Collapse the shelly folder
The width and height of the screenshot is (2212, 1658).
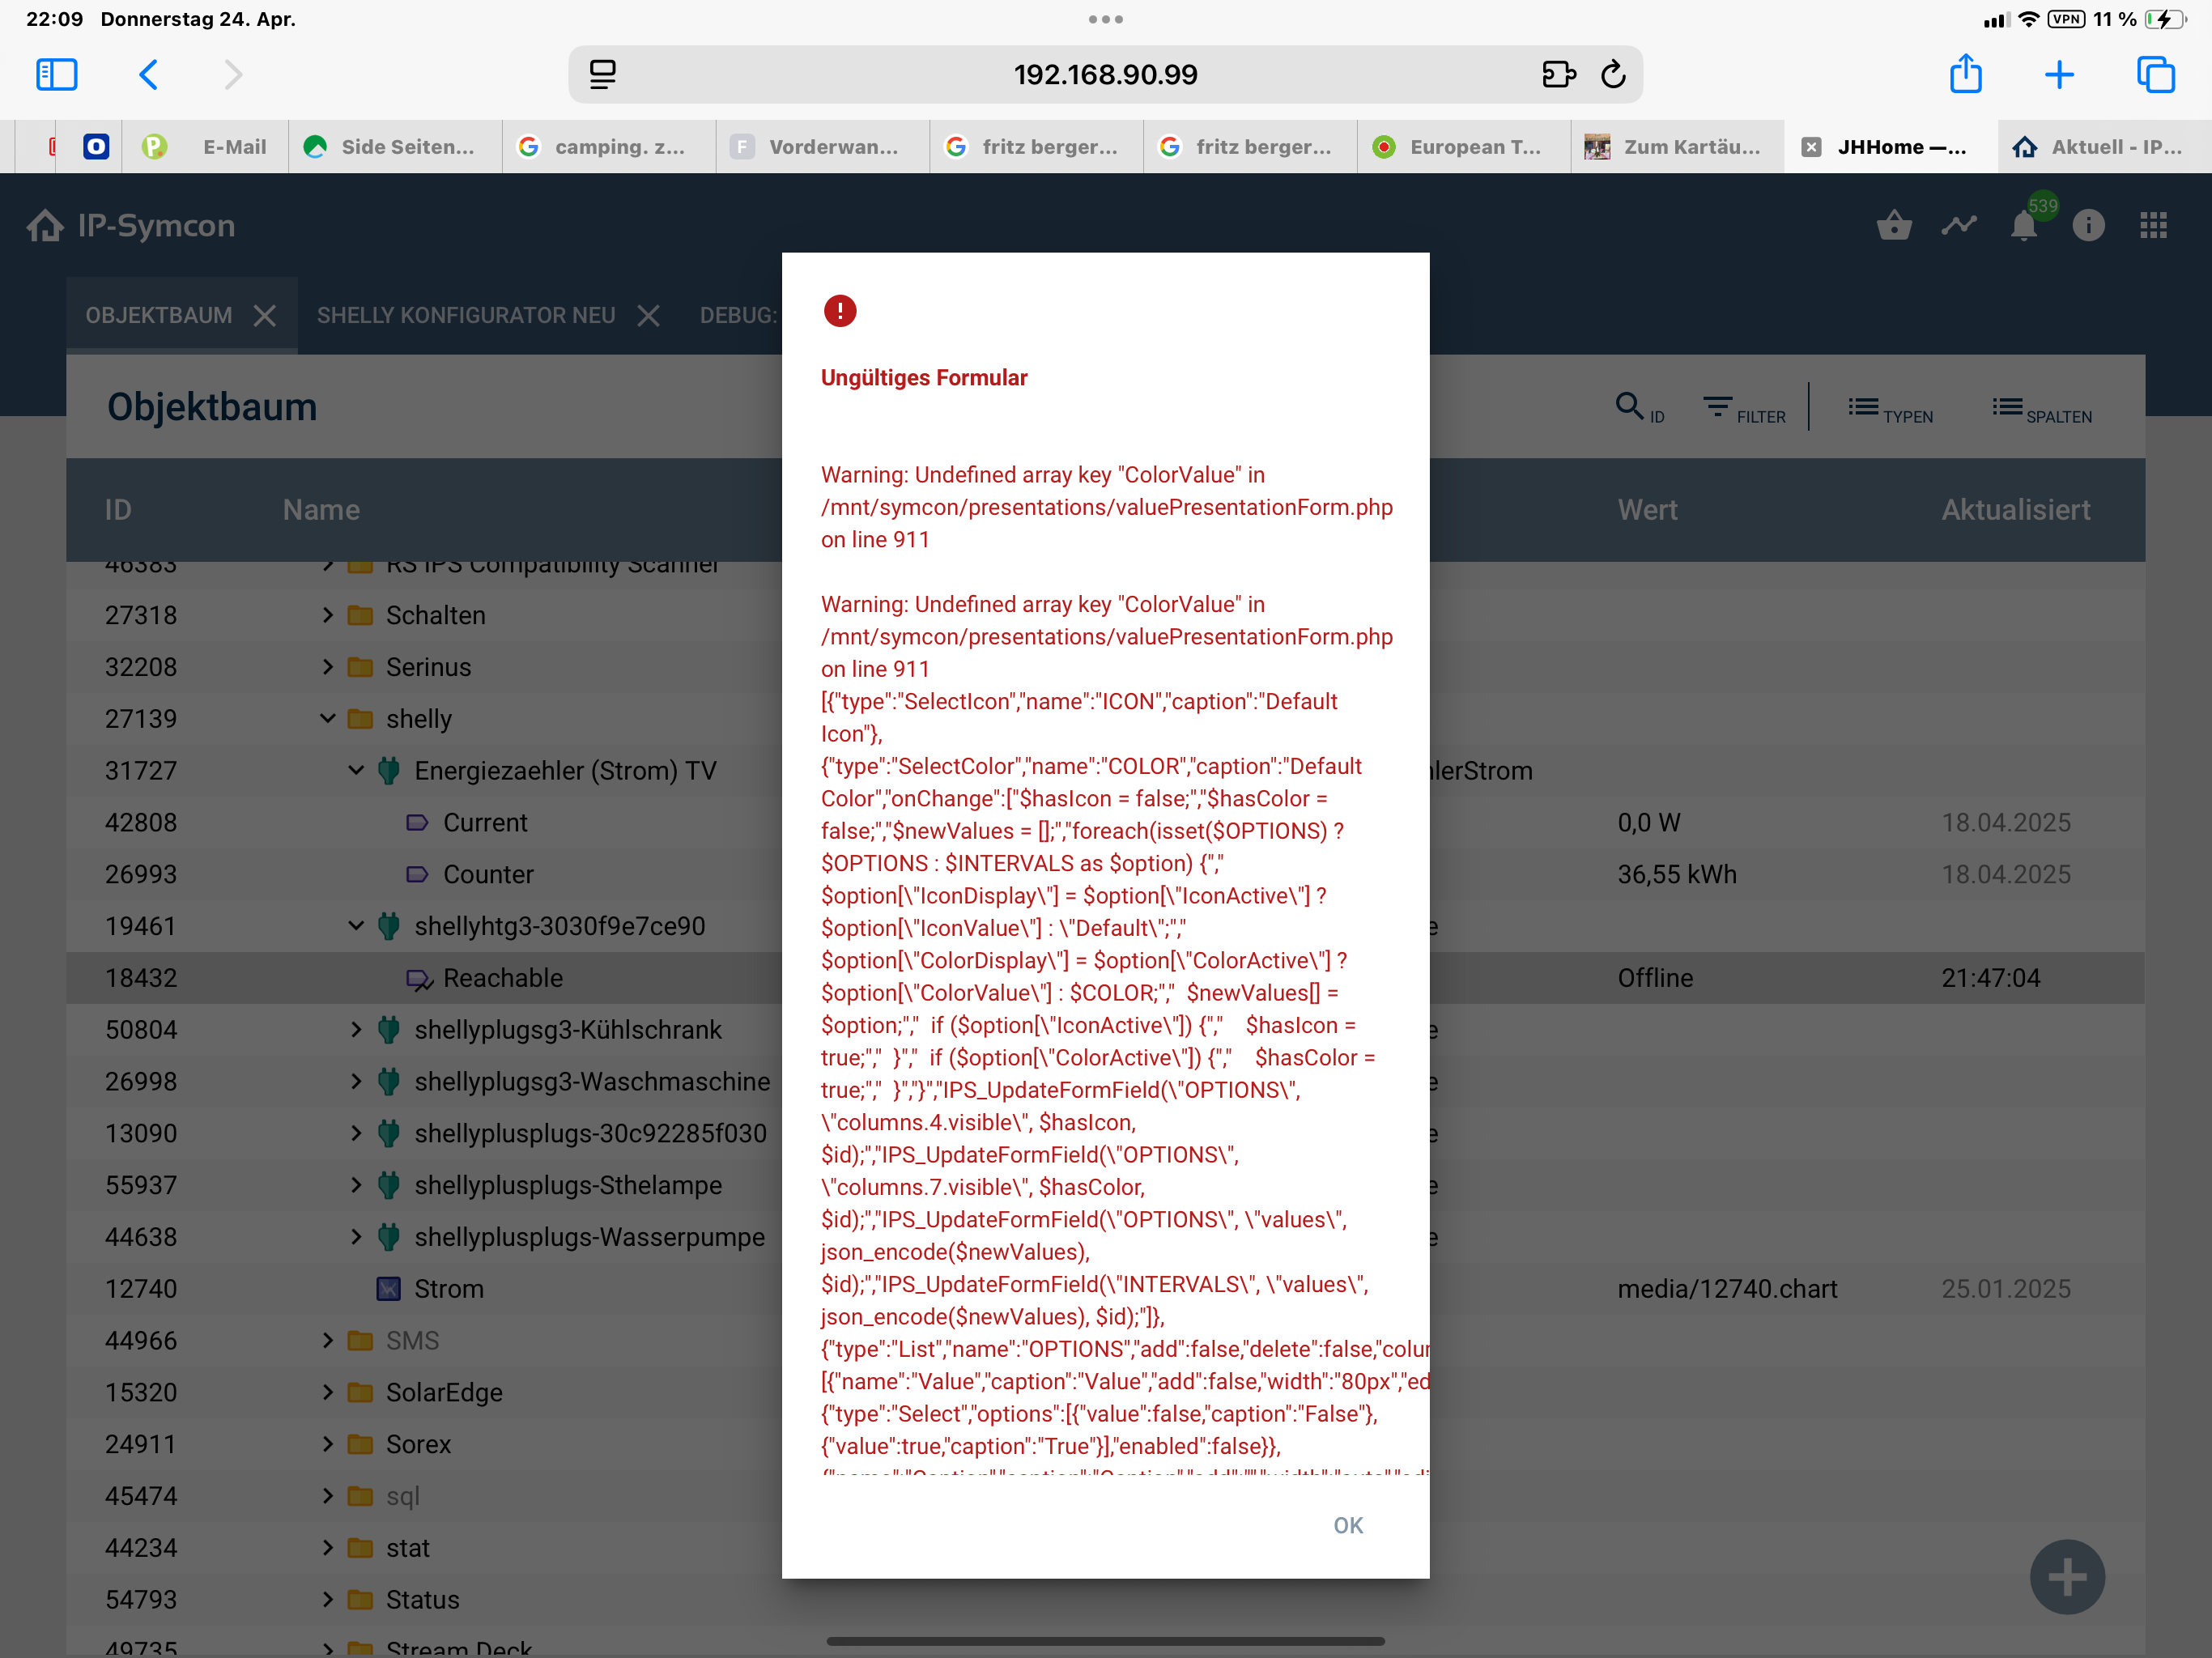328,719
